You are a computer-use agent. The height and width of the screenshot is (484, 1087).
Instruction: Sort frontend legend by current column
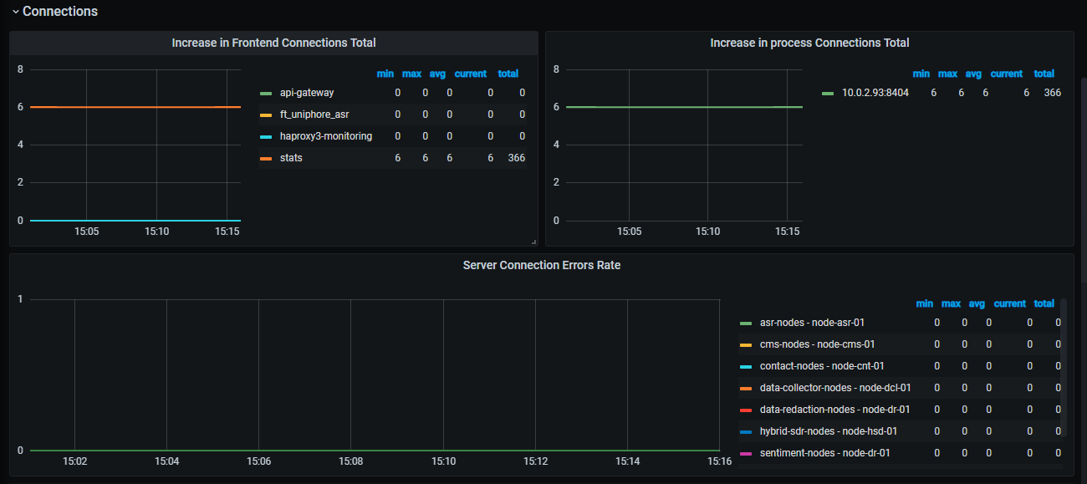click(x=471, y=74)
